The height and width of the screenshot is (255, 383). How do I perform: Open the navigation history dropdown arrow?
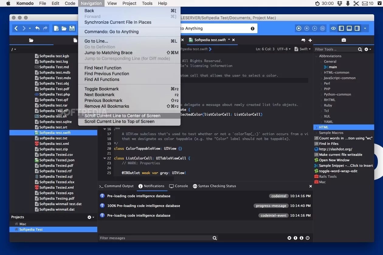(x=30, y=28)
